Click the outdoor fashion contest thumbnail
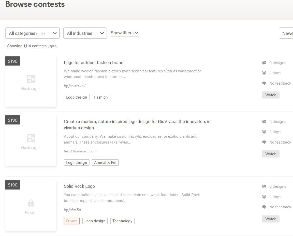293x236 pixels. coord(31,82)
